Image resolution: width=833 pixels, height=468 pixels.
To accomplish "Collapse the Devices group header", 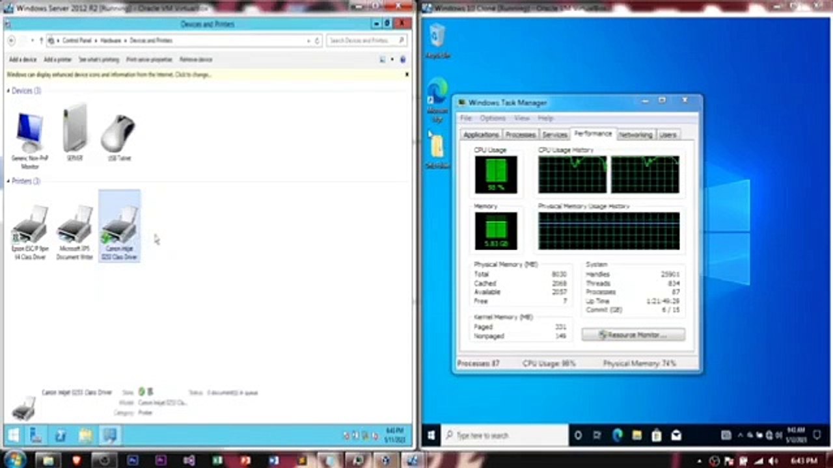I will (8, 91).
